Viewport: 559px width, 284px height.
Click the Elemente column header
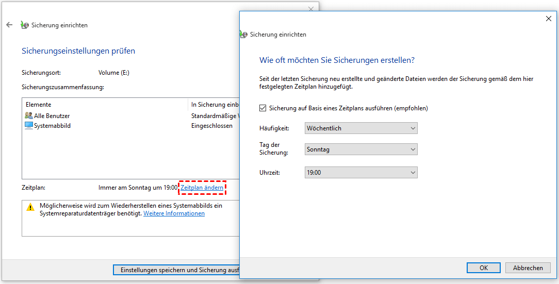click(x=39, y=105)
